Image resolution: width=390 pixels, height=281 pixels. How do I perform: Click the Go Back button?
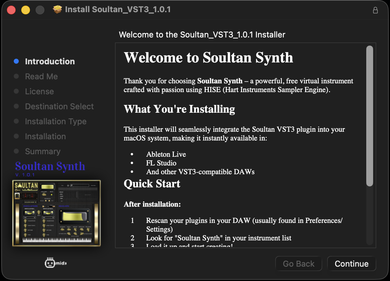click(299, 264)
